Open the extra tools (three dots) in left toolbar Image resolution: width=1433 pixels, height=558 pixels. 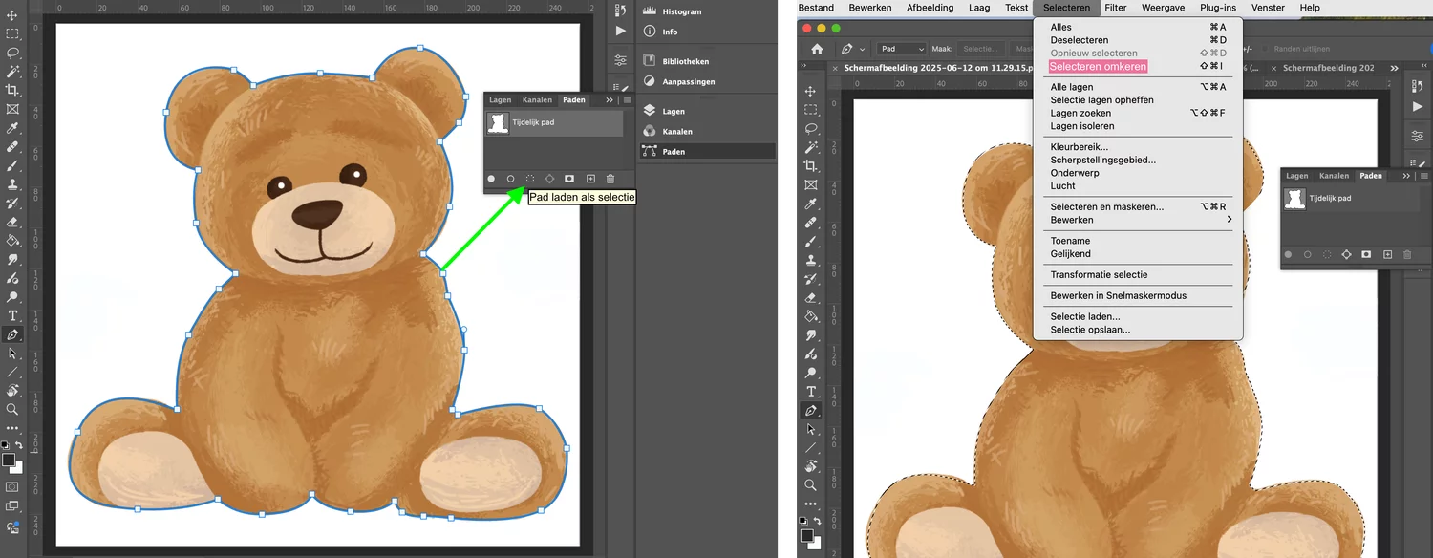12,428
